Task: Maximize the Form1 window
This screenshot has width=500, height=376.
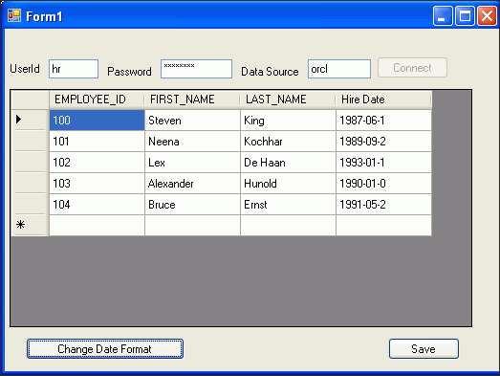Action: coord(465,15)
